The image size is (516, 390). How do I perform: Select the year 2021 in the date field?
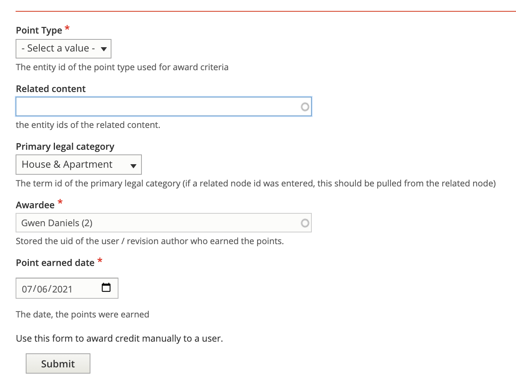(62, 289)
